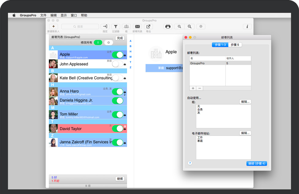
Task: Click the zoom in magnifier icon
Action: click(x=190, y=27)
